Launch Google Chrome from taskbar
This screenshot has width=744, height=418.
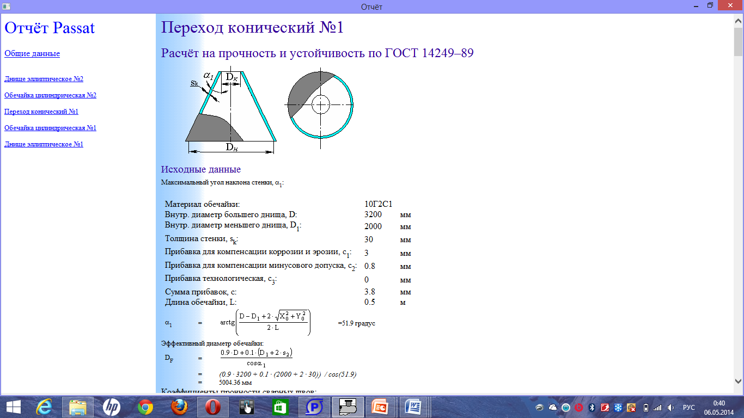(x=145, y=407)
